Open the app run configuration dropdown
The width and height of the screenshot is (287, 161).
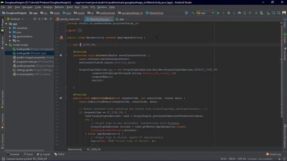point(205,13)
